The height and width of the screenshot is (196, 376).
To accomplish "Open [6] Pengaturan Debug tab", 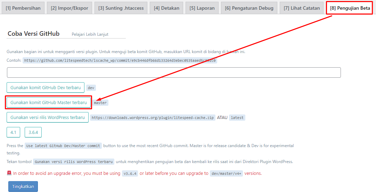I will pos(249,8).
